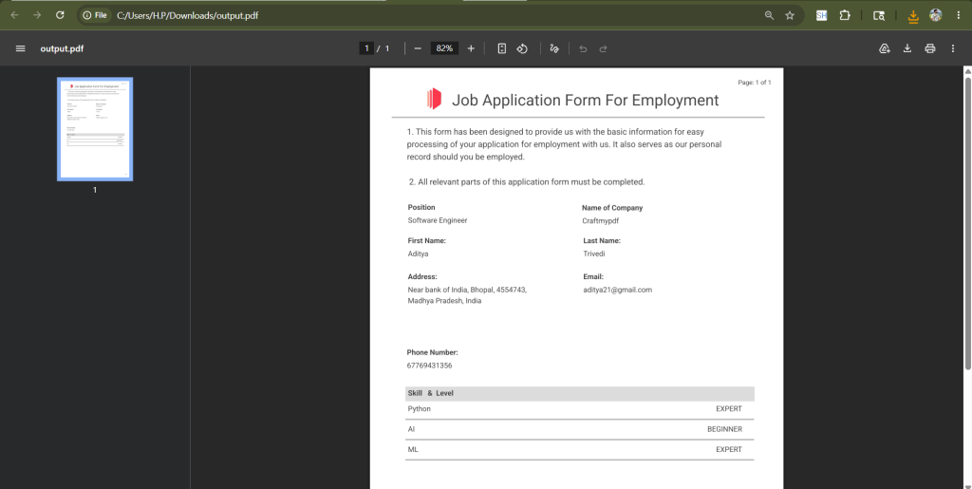Open the zoom magnifier icon in address bar
The width and height of the screenshot is (972, 489).
pyautogui.click(x=769, y=15)
